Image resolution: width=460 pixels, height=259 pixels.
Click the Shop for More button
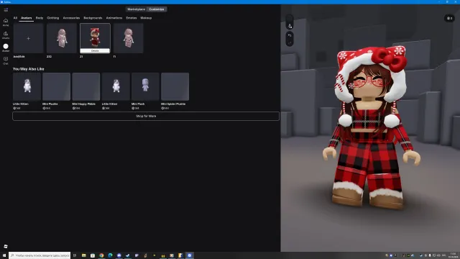pyautogui.click(x=146, y=116)
